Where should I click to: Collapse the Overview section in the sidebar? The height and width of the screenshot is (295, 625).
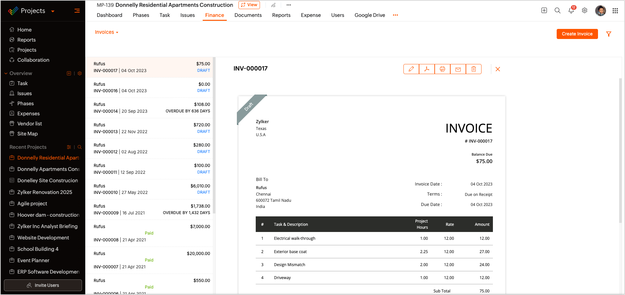coord(6,73)
